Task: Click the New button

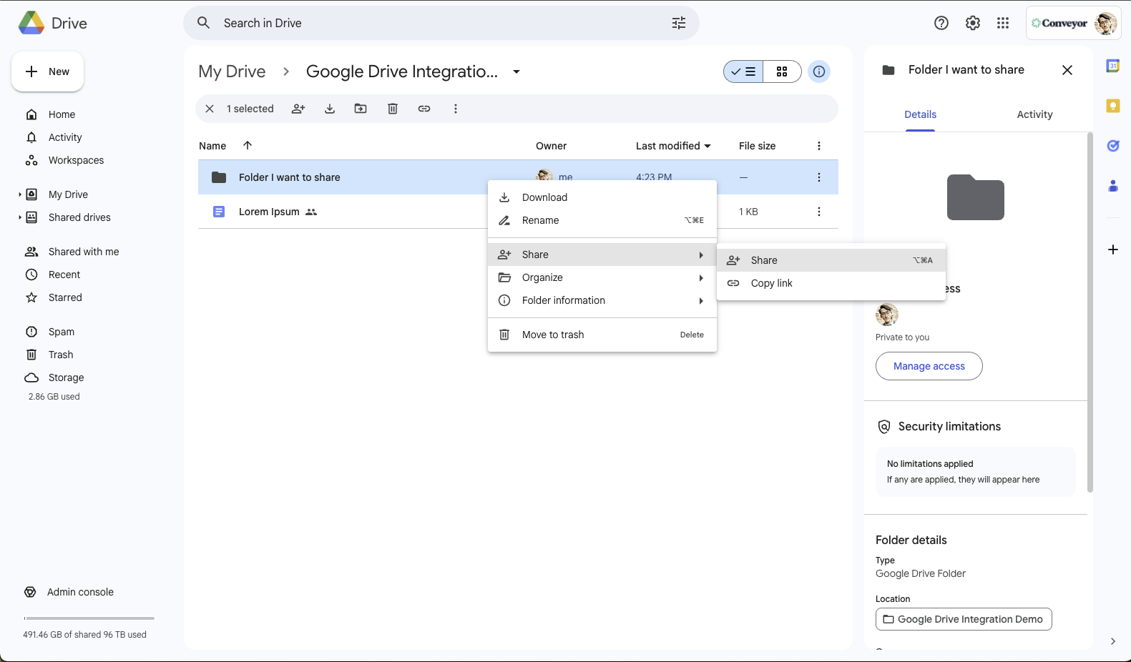Action: point(47,71)
